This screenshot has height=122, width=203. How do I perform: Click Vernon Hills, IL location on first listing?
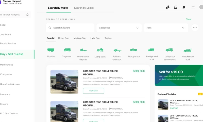116,78
